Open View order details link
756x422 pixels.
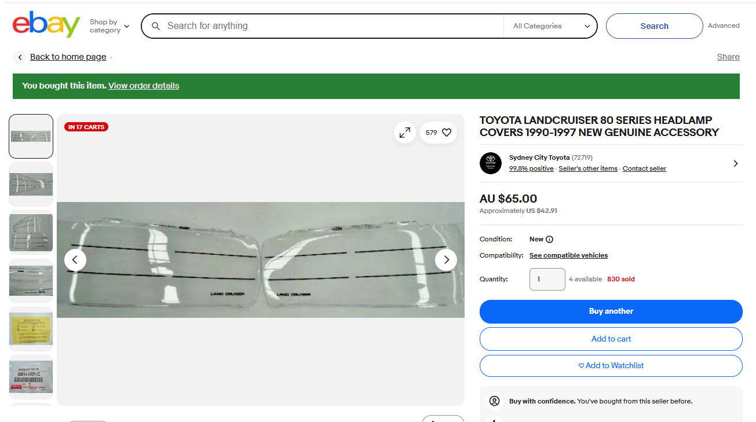144,86
